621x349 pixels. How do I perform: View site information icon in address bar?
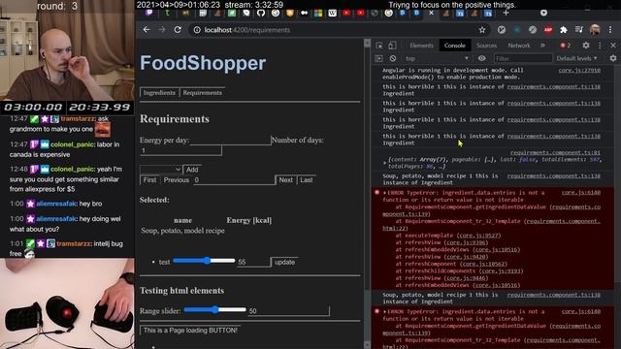(x=197, y=30)
